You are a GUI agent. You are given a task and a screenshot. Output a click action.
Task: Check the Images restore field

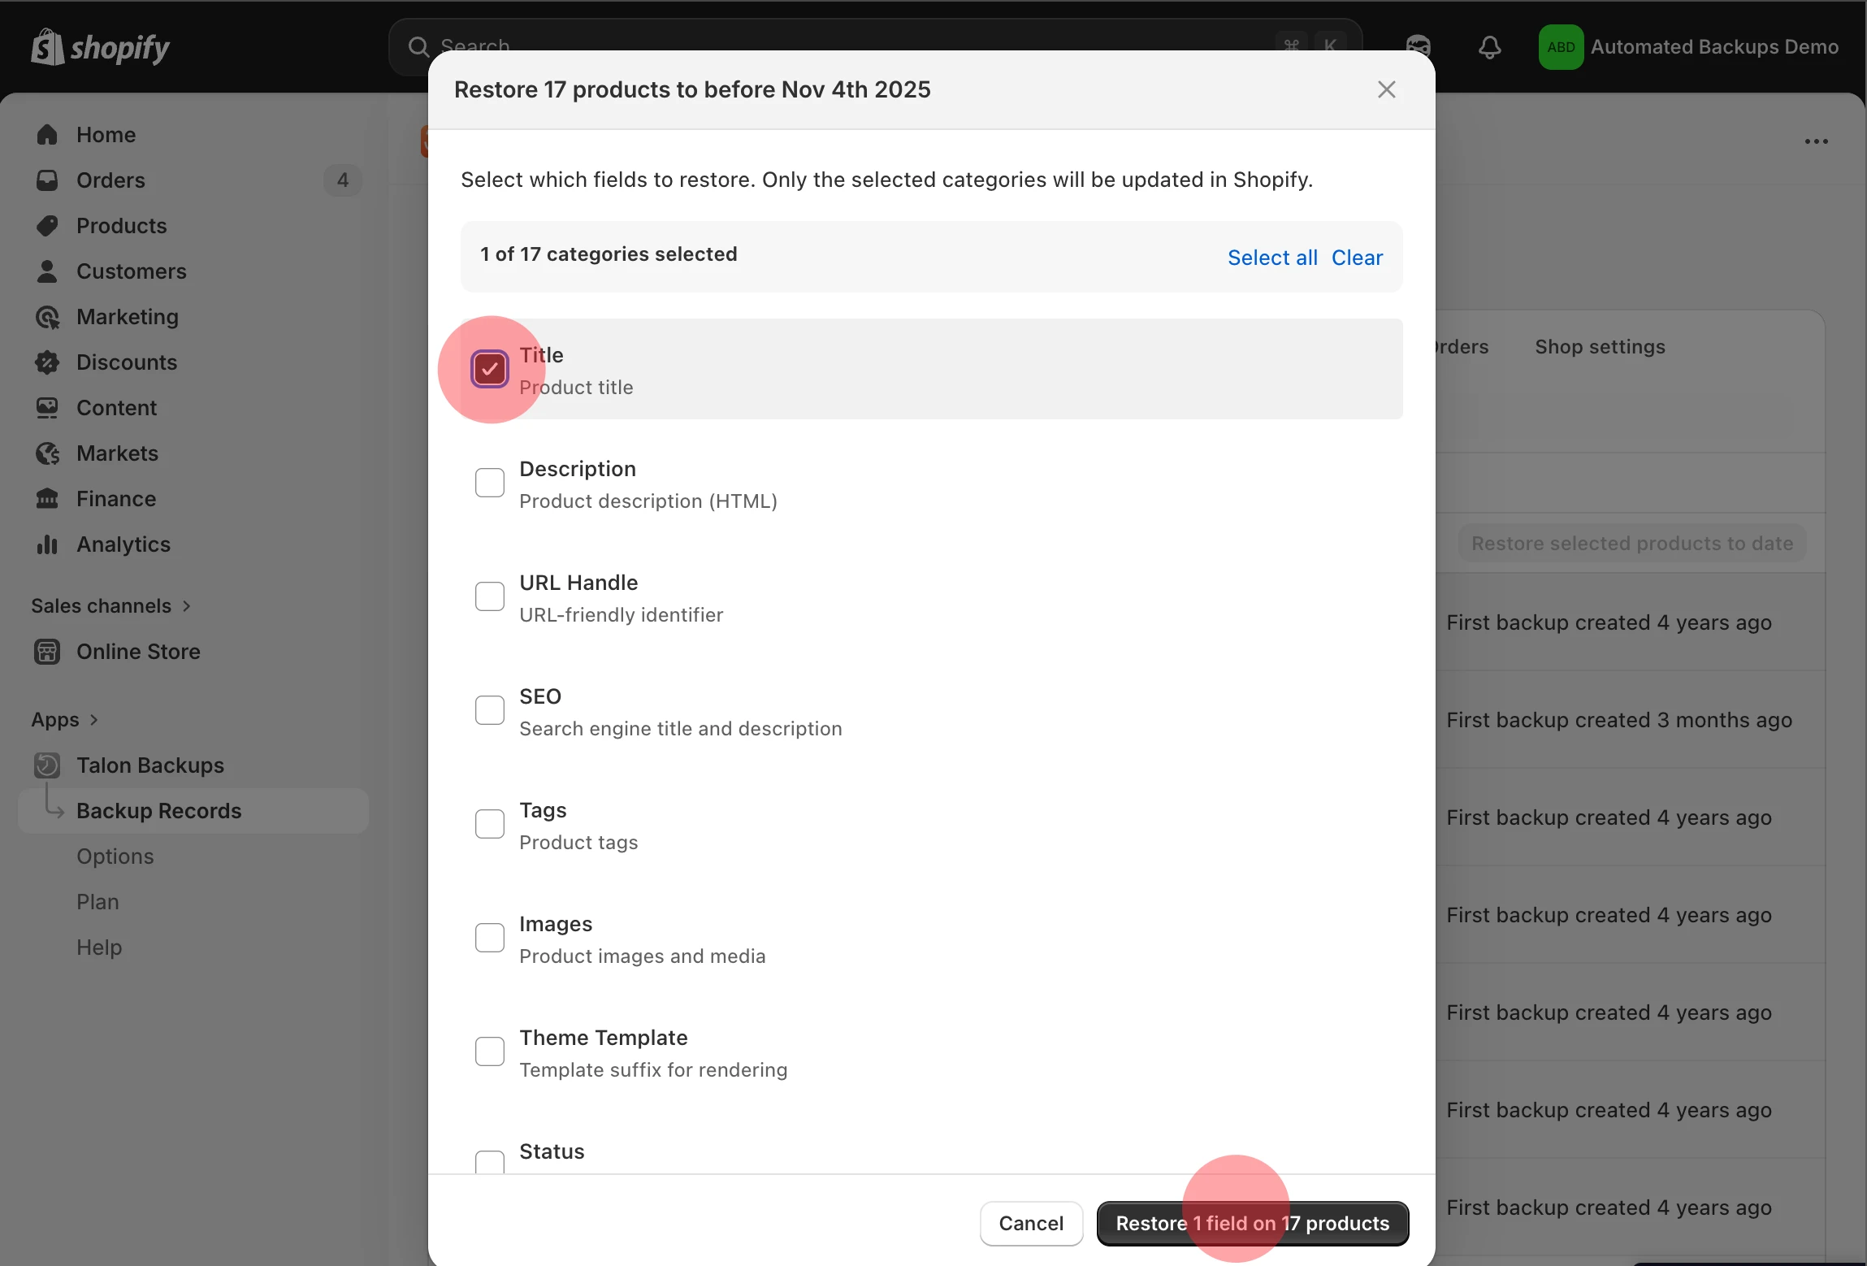[489, 938]
